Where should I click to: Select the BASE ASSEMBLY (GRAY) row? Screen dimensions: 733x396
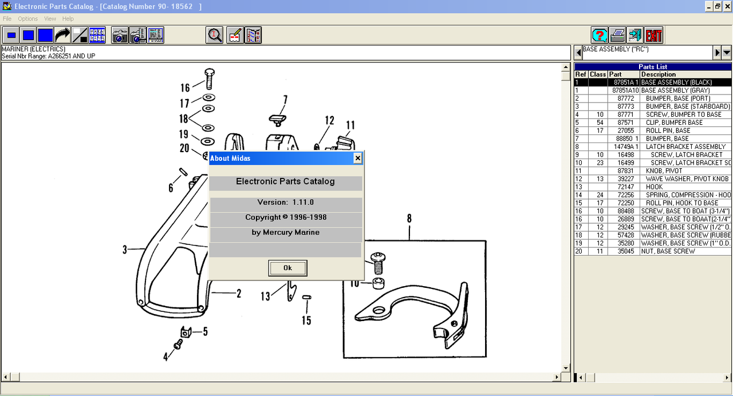click(653, 90)
